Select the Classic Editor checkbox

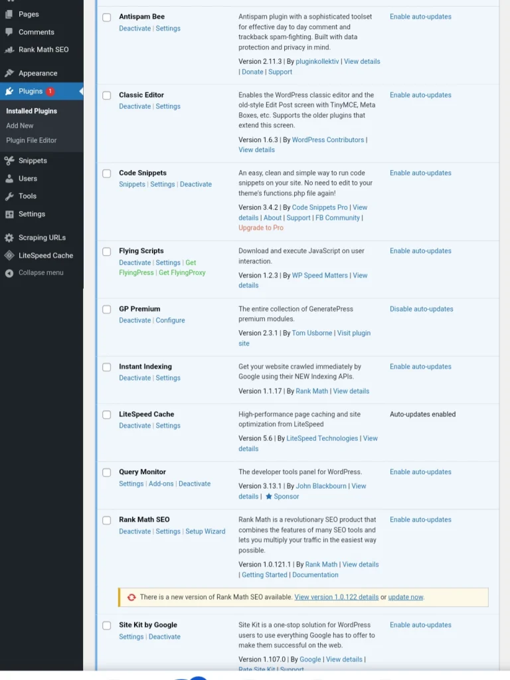tap(107, 96)
